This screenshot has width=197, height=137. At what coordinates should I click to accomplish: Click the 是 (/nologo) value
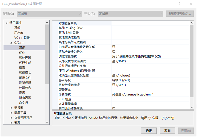coord(121,75)
